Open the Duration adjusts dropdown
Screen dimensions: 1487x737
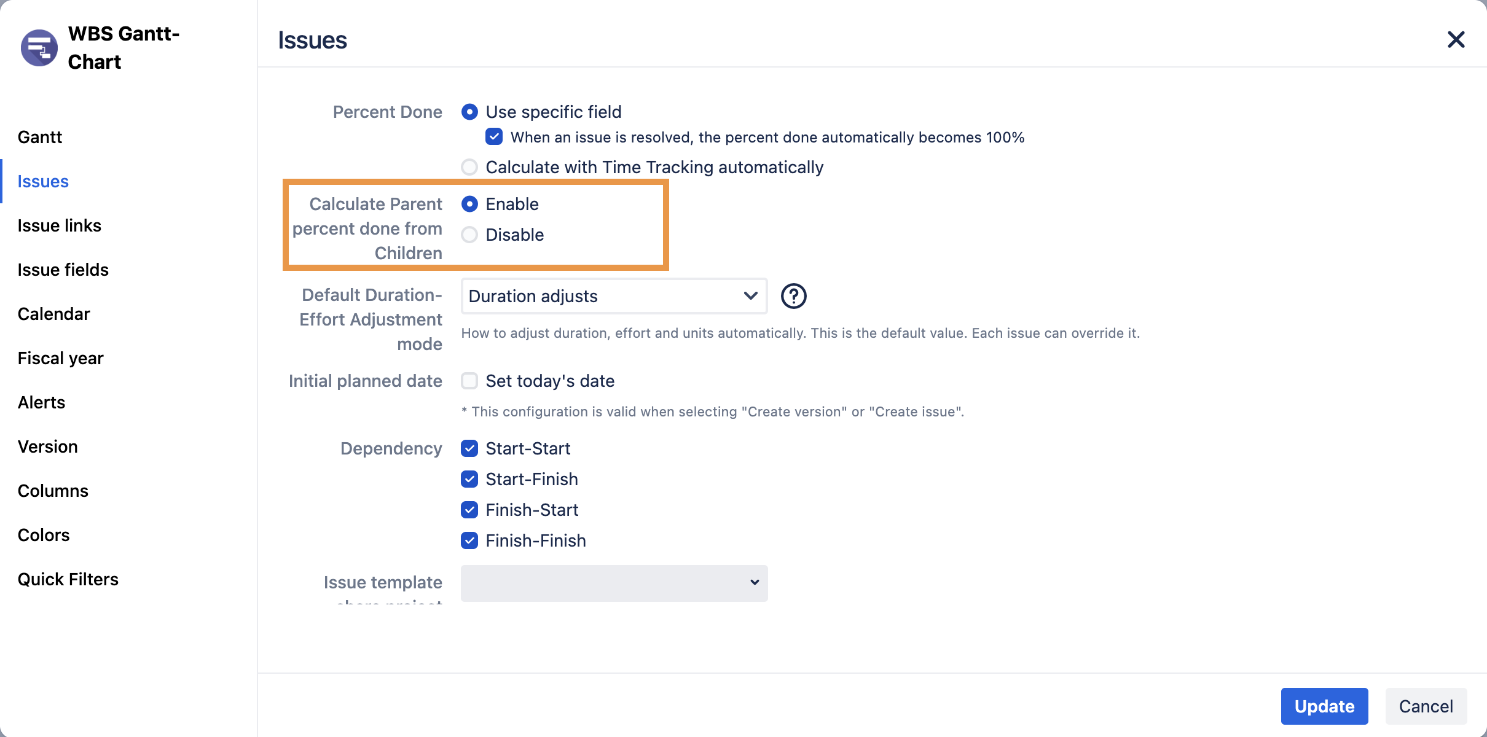pos(613,296)
